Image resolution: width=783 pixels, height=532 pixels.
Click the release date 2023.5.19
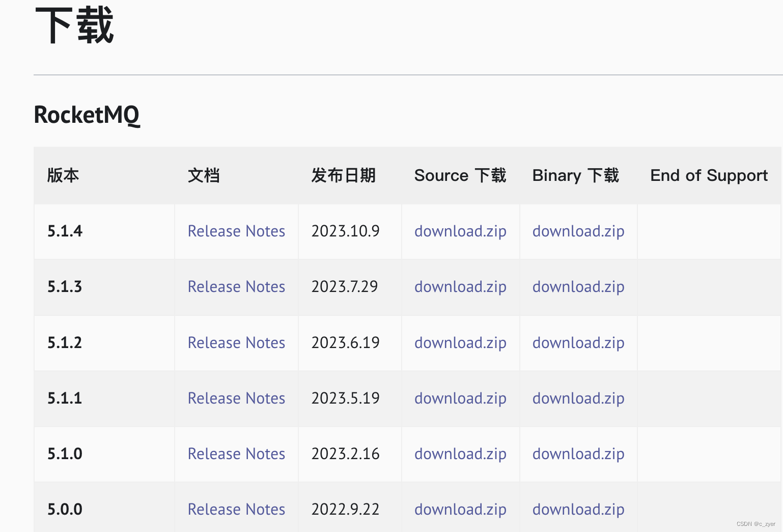[346, 398]
